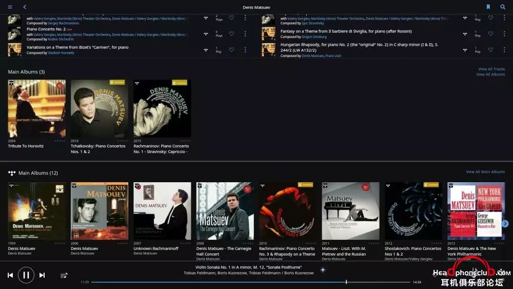Open Tchaikovsky Piano Concertos Nos. 1 & 2 cover
Screen dimensions: 513x289
click(100, 108)
